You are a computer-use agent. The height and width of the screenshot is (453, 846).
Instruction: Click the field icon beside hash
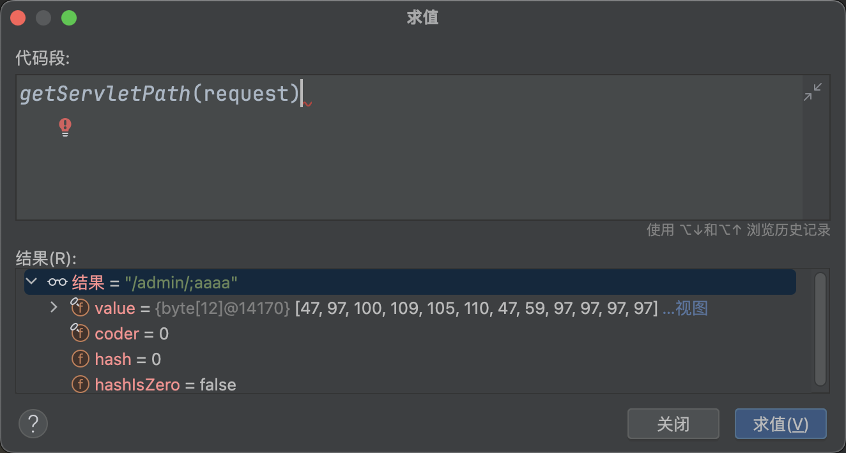tap(80, 359)
